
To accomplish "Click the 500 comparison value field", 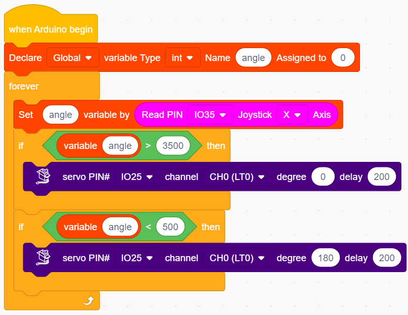I will click(170, 227).
